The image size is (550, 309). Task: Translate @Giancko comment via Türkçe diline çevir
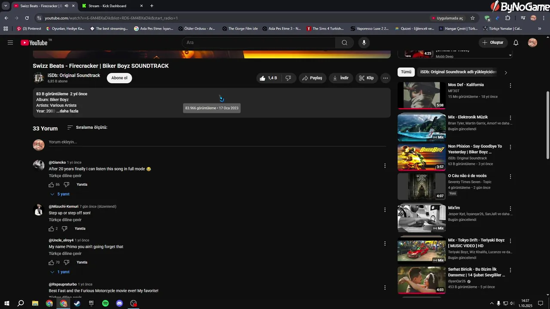point(65,176)
